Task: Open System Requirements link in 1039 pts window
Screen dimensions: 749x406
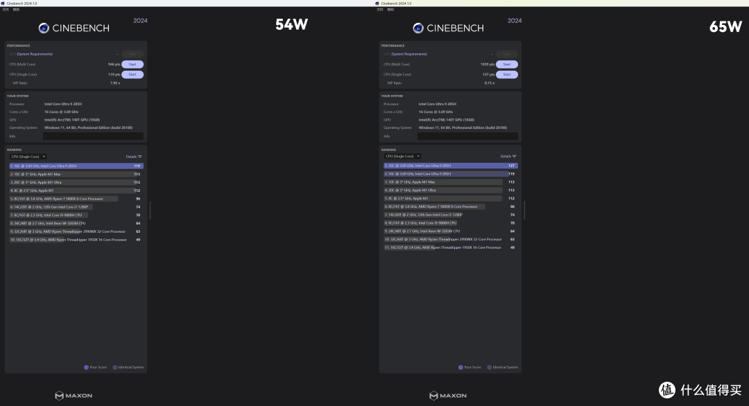Action: click(409, 54)
